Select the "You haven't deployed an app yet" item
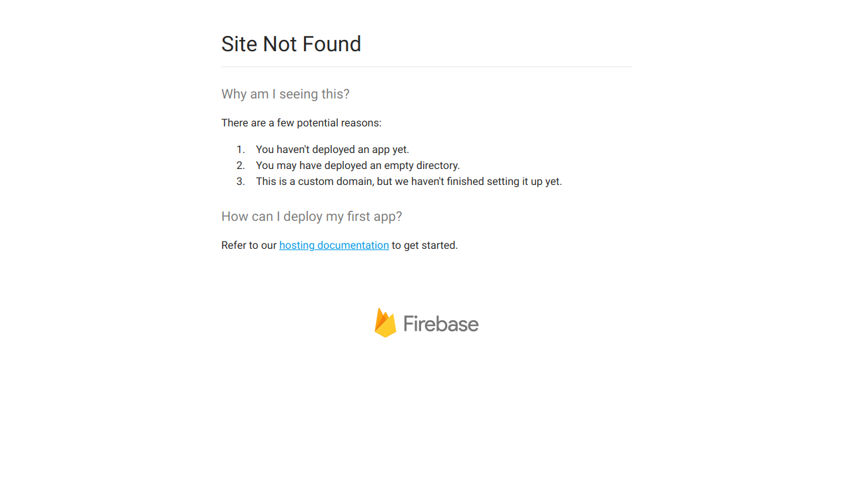The width and height of the screenshot is (853, 479). click(x=332, y=150)
